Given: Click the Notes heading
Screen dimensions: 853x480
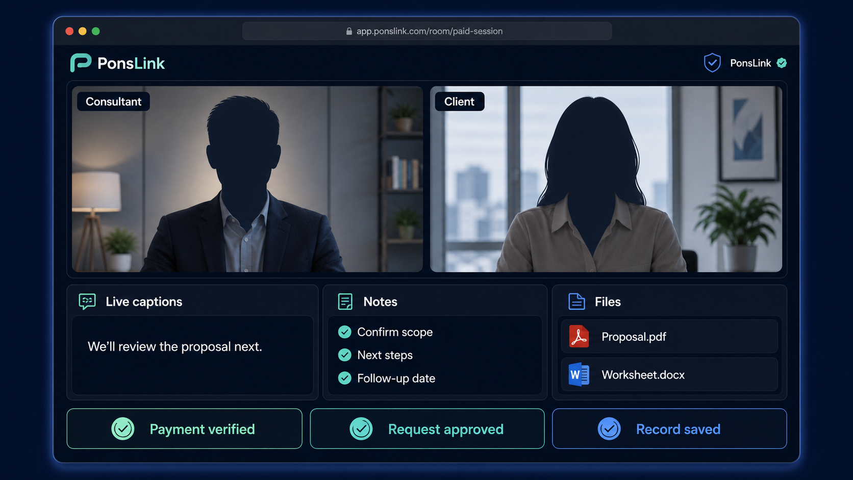Looking at the screenshot, I should point(380,302).
